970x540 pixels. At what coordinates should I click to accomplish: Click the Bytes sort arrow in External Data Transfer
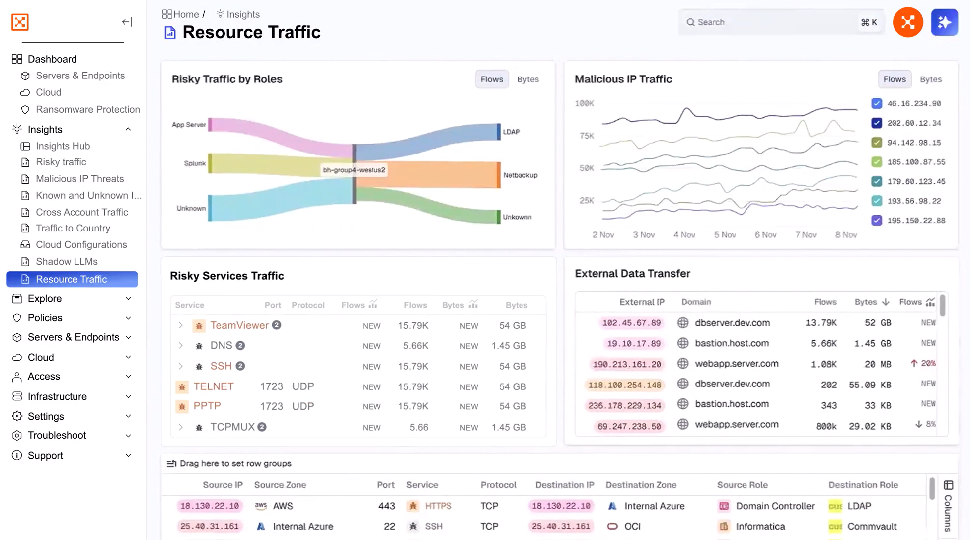pyautogui.click(x=886, y=302)
